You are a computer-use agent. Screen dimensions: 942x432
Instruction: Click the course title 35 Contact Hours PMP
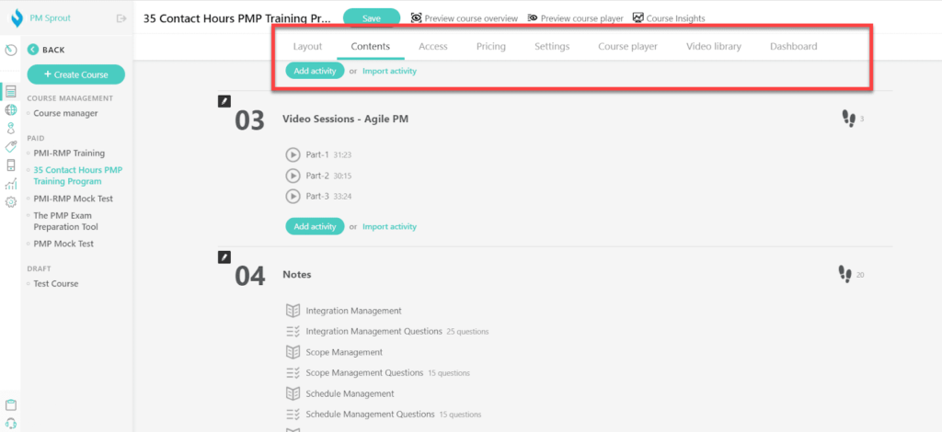click(x=236, y=18)
